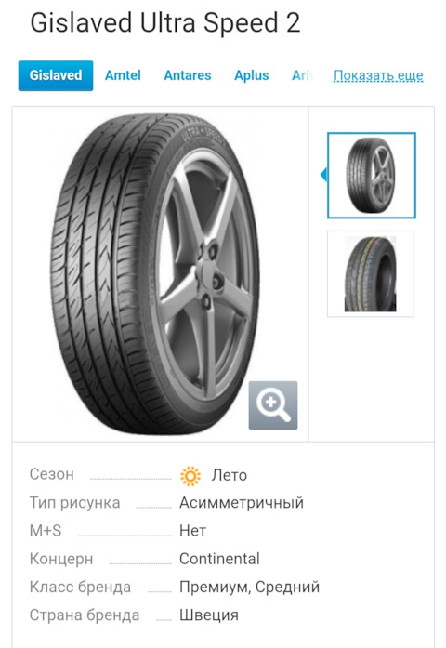Select the Gislaved brand tab

pyautogui.click(x=56, y=75)
